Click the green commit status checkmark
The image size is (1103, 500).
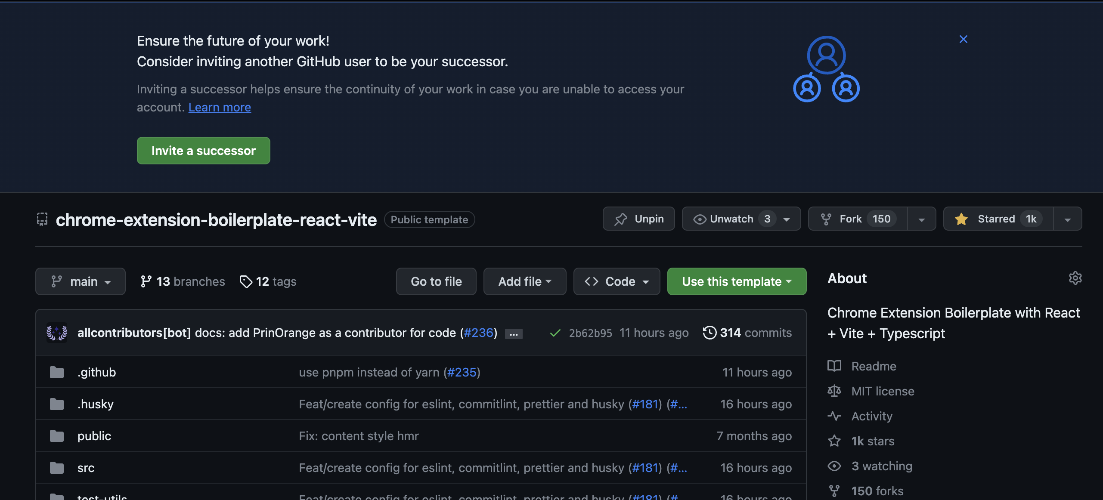coord(555,333)
